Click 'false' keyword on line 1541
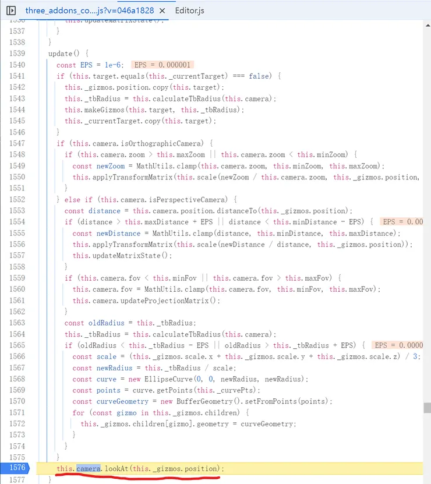 coord(259,76)
